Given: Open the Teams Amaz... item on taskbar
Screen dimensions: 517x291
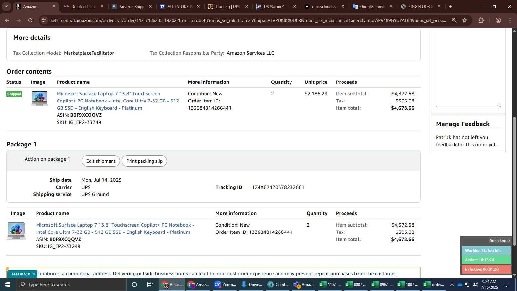Looking at the screenshot, I should [x=304, y=285].
